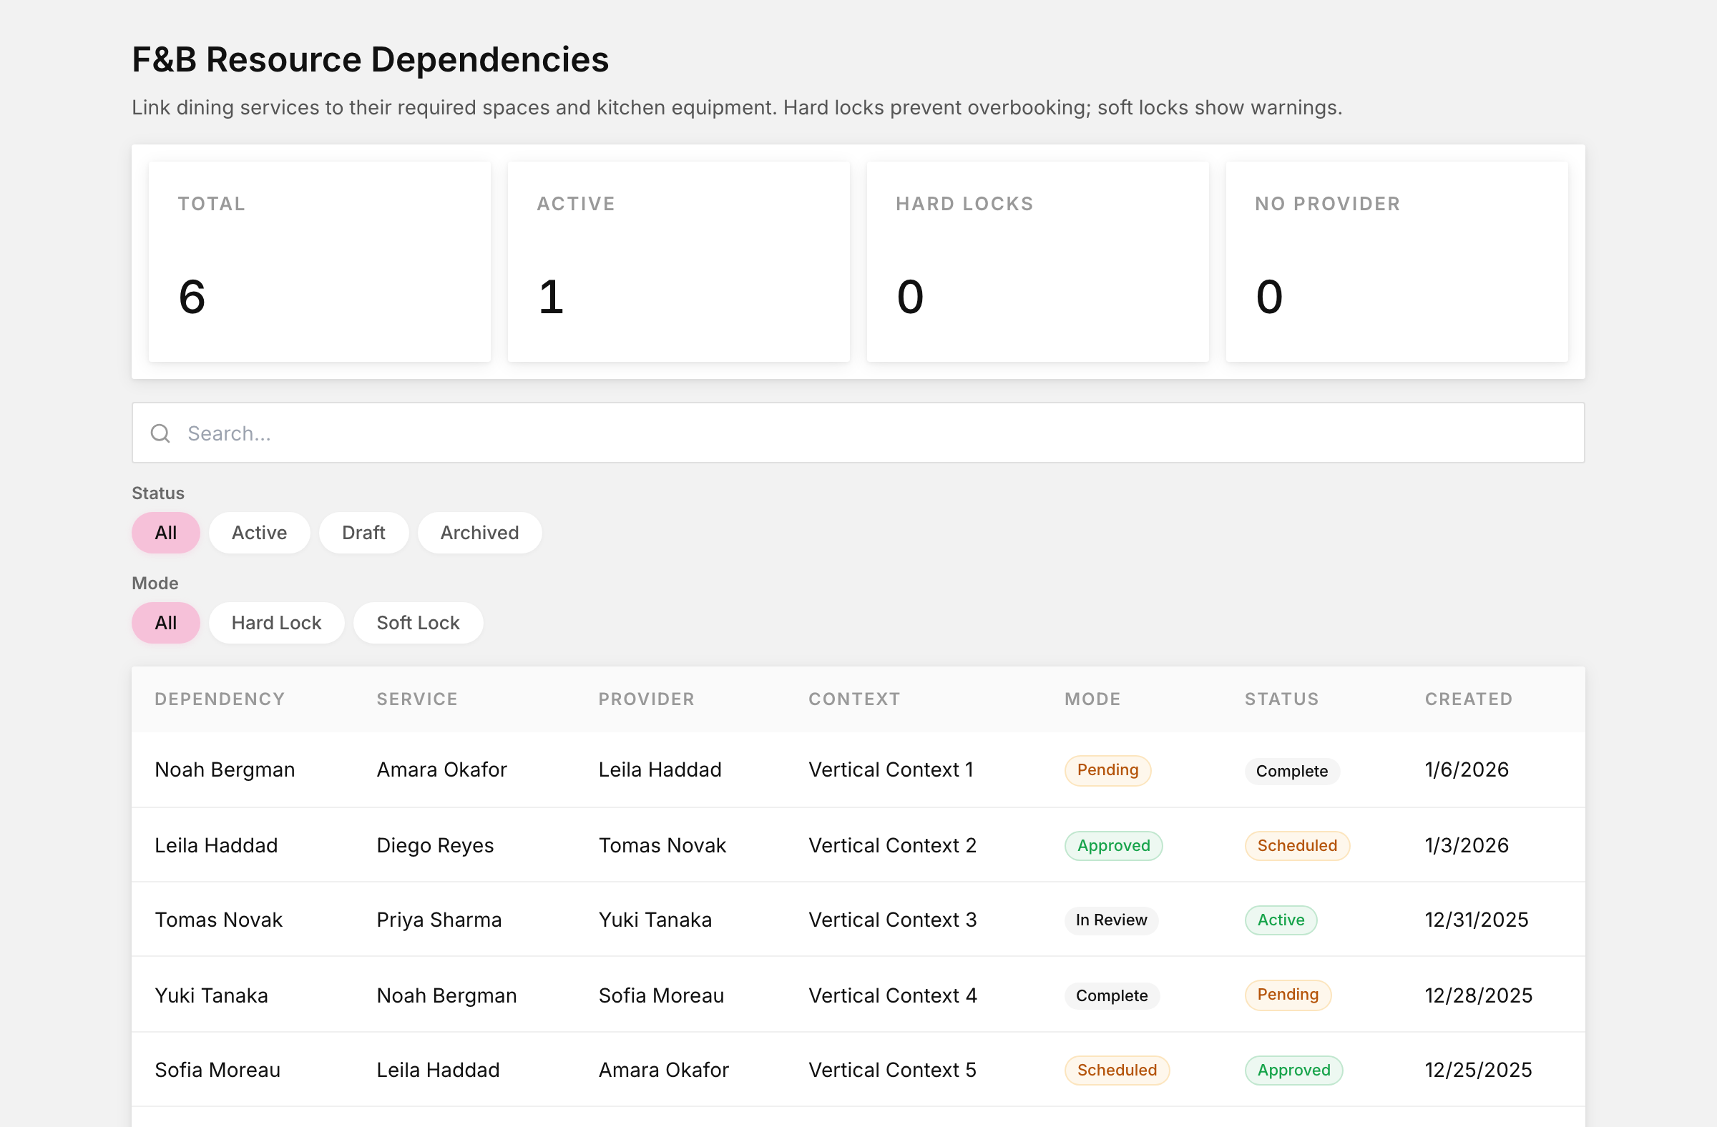Focus the Search input field
The image size is (1717, 1127).
point(858,433)
